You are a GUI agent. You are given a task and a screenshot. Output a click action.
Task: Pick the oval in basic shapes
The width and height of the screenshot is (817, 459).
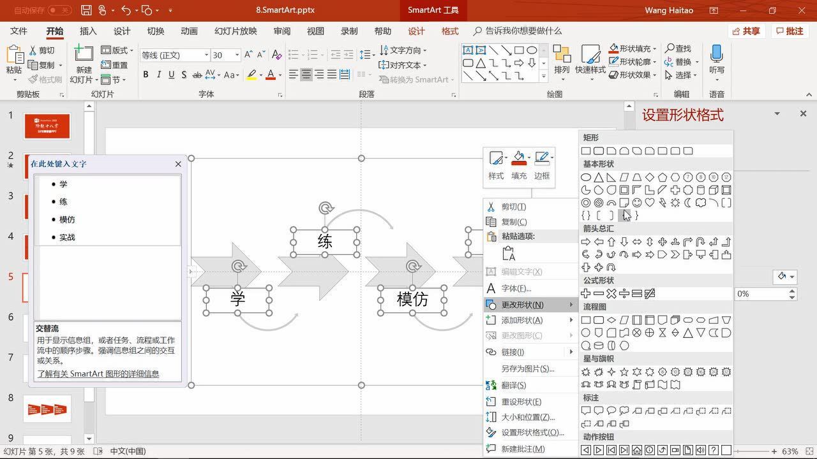coord(586,177)
